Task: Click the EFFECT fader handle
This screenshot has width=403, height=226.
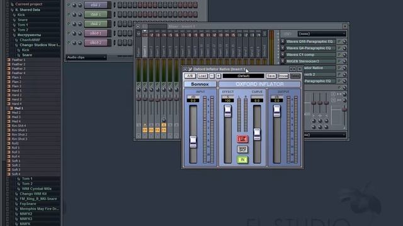Action: tap(228, 111)
